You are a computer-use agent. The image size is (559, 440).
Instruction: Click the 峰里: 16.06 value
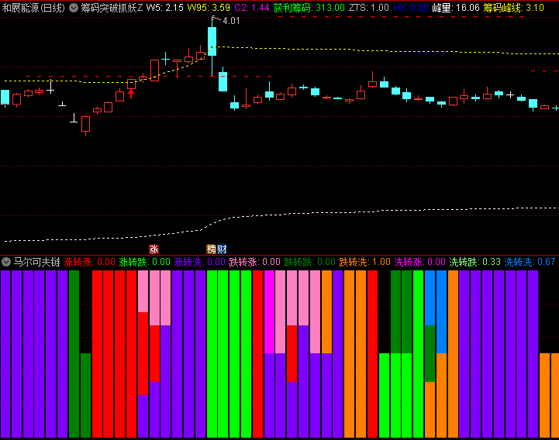pos(456,8)
